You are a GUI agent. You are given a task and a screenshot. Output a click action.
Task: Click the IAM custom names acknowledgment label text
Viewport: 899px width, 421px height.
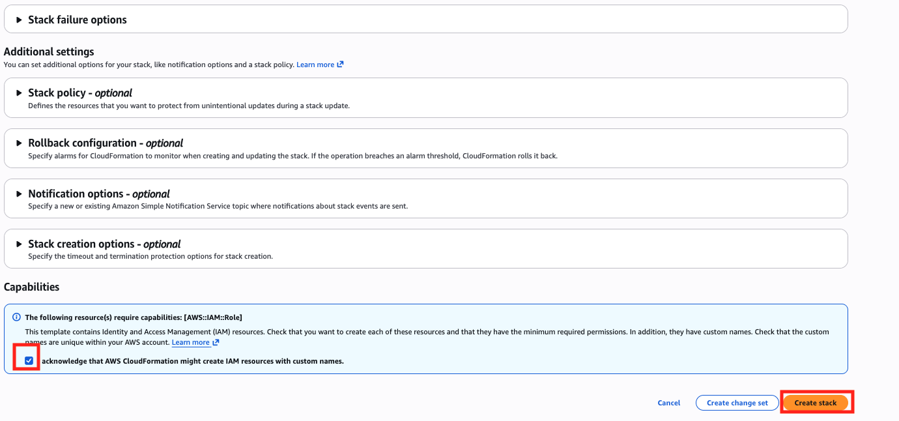click(x=192, y=361)
